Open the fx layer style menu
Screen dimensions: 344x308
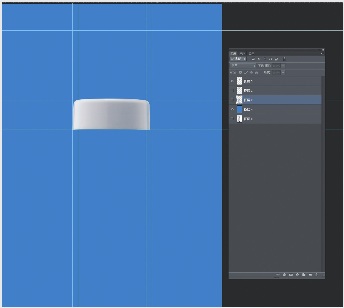click(x=284, y=275)
